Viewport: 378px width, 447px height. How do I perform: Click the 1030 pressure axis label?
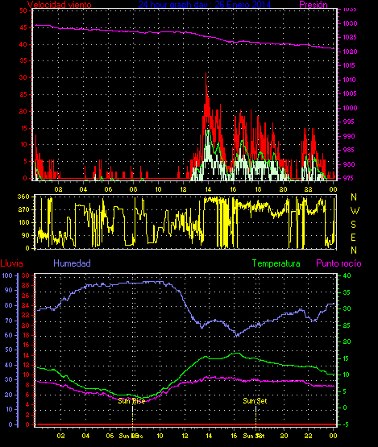(x=350, y=23)
